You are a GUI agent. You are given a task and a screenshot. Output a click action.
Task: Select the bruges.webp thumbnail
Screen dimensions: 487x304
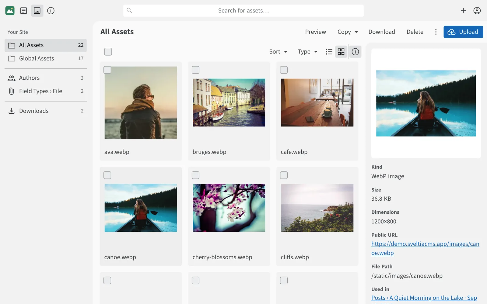point(229,102)
